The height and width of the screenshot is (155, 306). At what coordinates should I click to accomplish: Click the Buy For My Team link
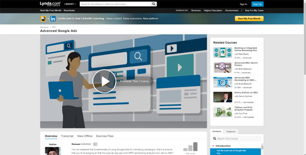(254, 10)
